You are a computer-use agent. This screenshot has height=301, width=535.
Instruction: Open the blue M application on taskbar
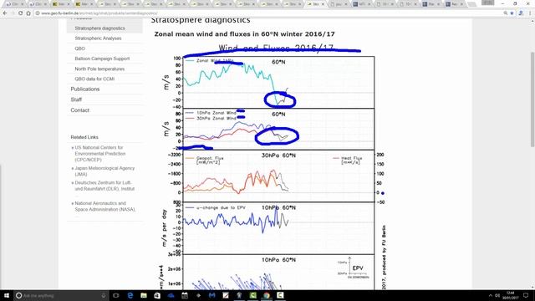coord(211,295)
